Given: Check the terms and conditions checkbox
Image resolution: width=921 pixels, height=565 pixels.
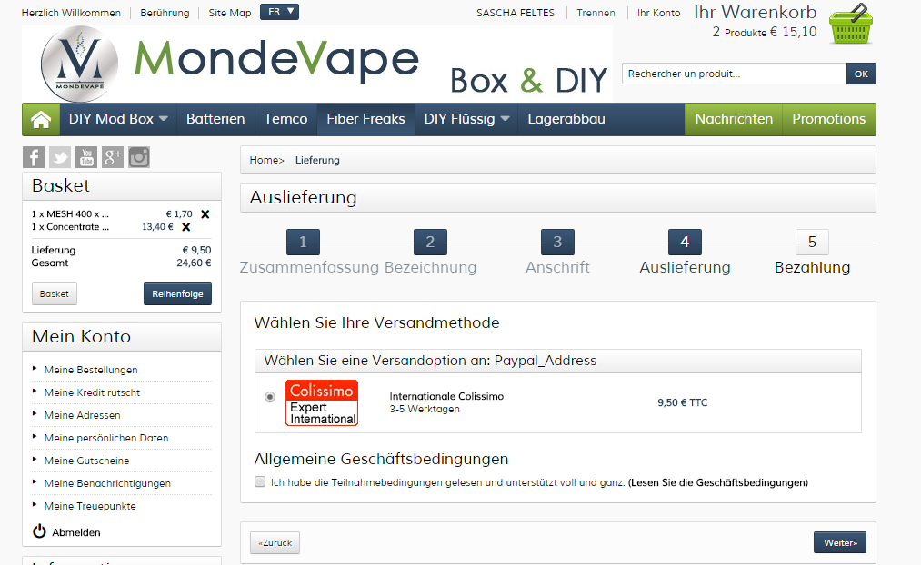Looking at the screenshot, I should click(x=260, y=481).
